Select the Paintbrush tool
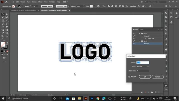 [3, 24]
